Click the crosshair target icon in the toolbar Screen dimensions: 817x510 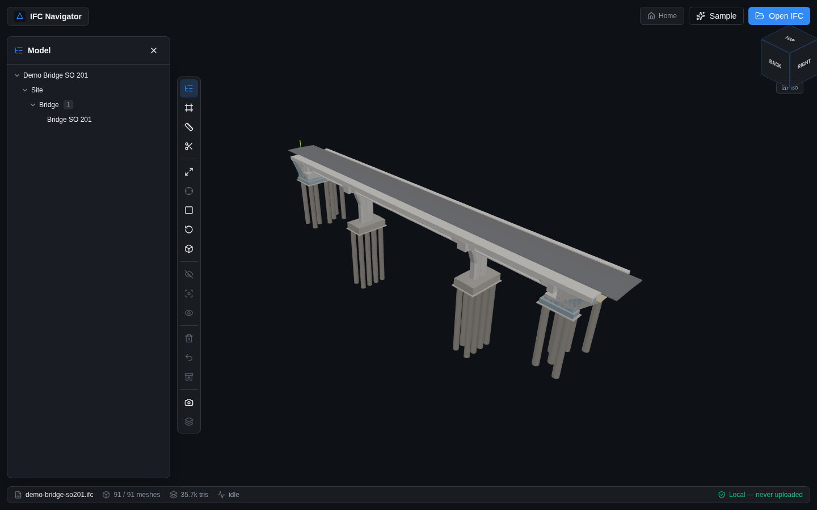(189, 191)
